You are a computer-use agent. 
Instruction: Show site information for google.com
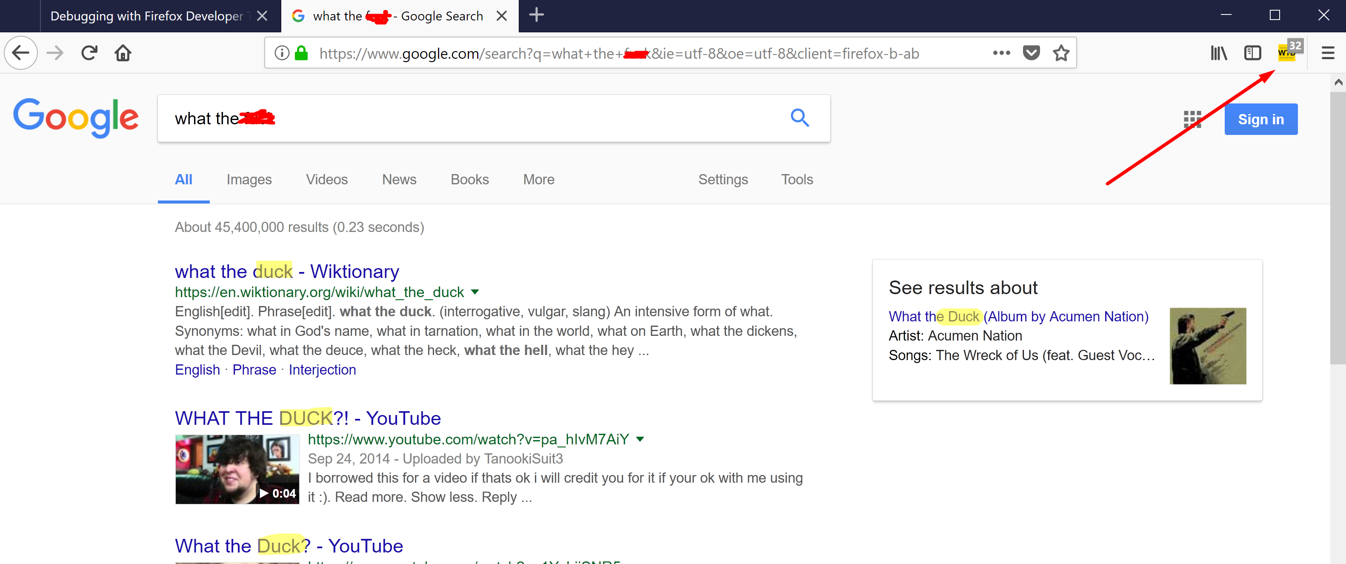point(282,53)
